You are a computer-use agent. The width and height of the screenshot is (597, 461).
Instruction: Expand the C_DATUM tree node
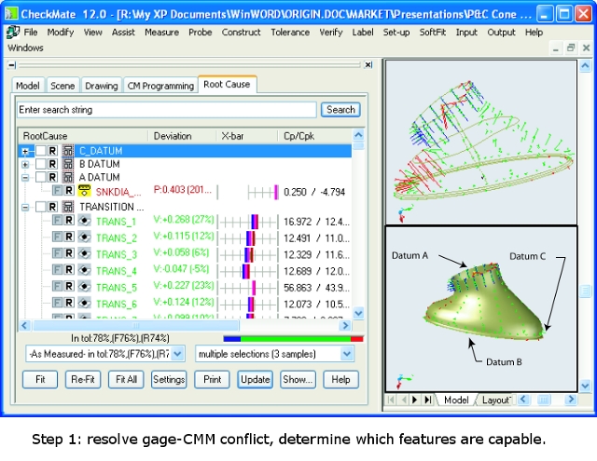[25, 151]
